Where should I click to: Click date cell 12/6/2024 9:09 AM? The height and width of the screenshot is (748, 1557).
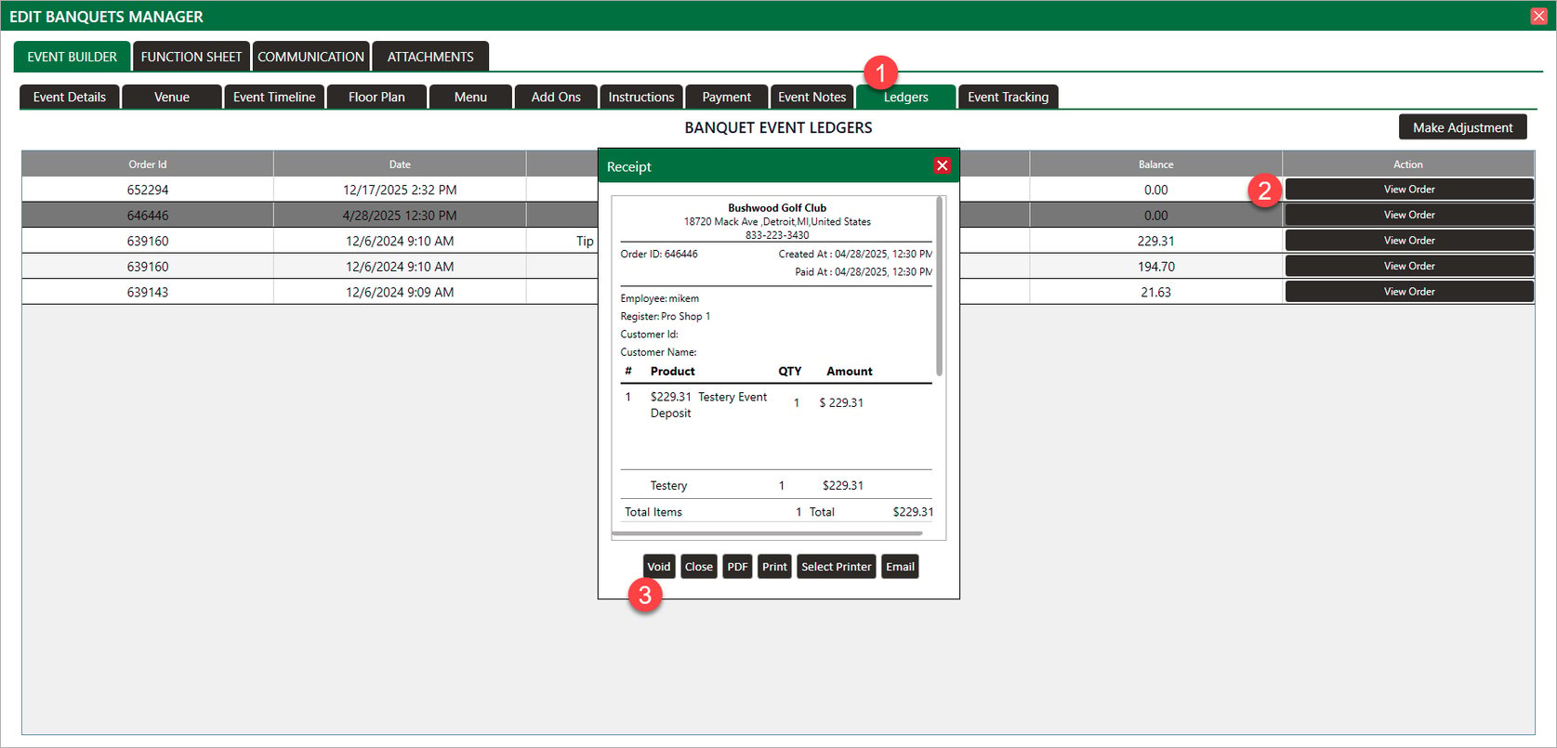click(400, 292)
